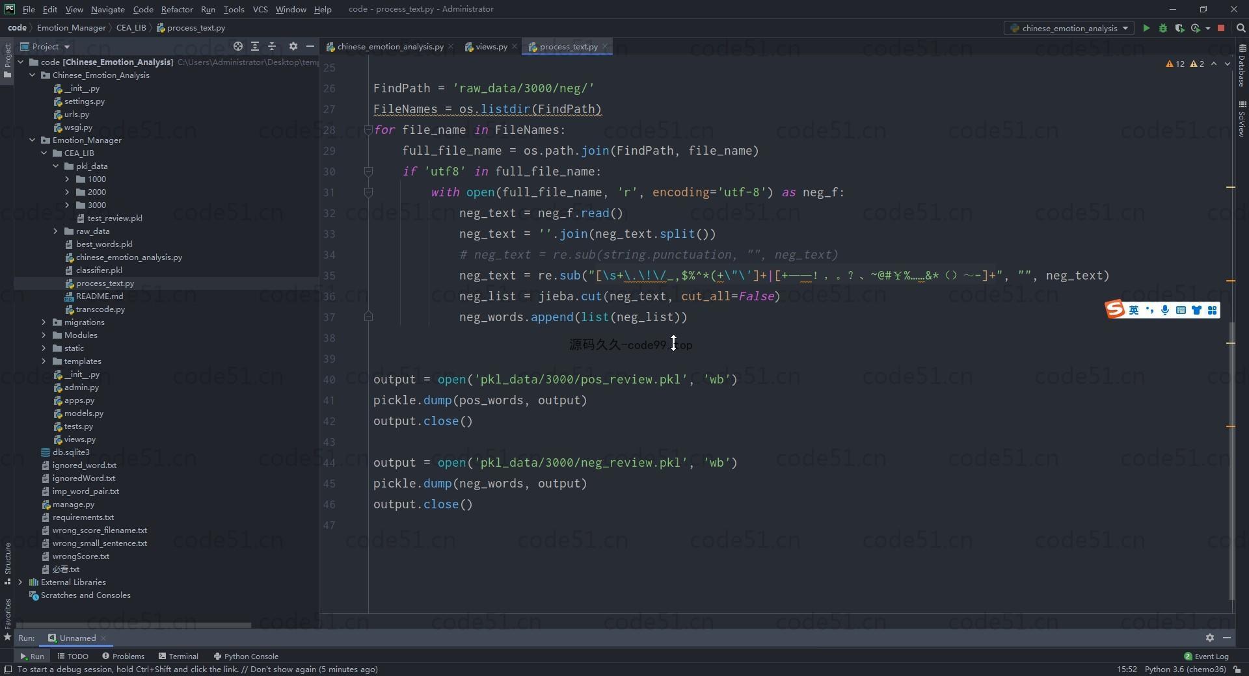
Task: Open Project panel settings gear
Action: click(x=293, y=46)
